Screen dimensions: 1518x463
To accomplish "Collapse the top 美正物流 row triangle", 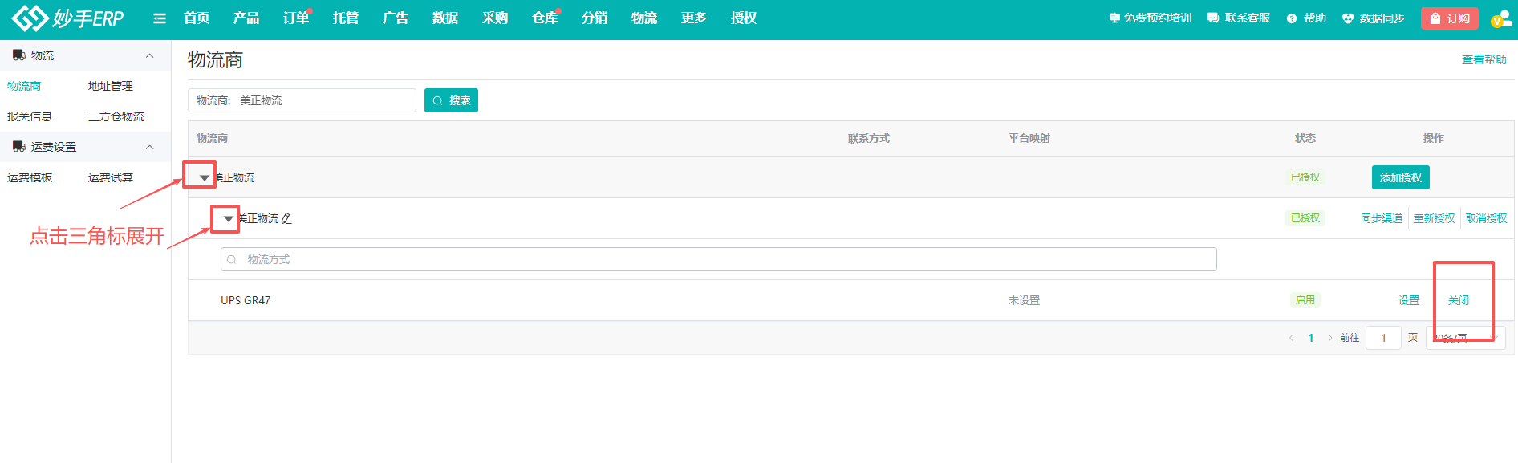I will coord(204,177).
